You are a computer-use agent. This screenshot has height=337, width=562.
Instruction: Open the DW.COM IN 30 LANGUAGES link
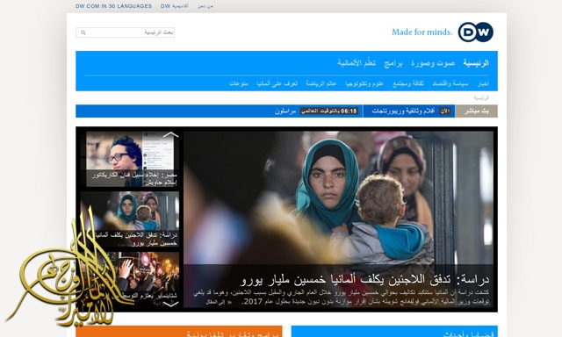[113, 6]
